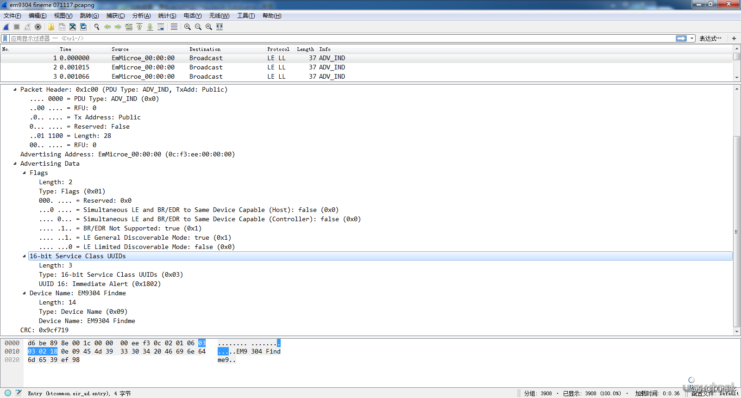Select the CRC: 0x9cf719 row
This screenshot has width=741, height=398.
[x=44, y=330]
